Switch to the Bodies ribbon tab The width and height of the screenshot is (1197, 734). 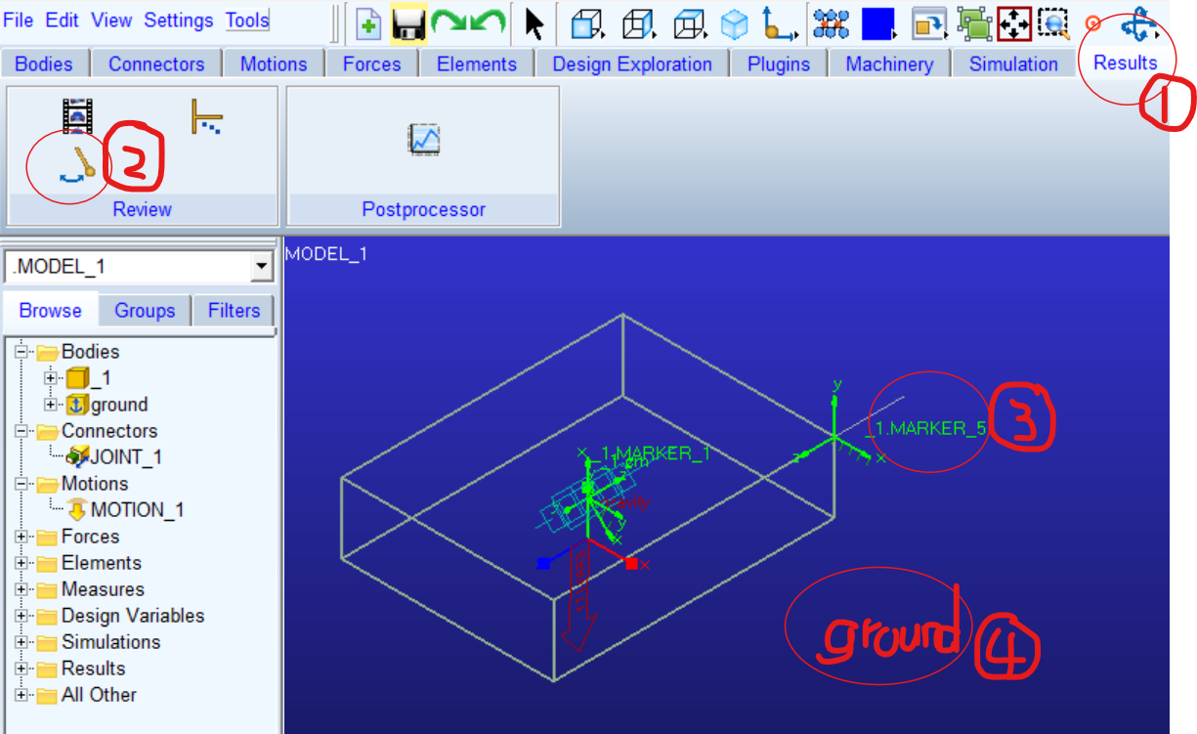pyautogui.click(x=44, y=65)
